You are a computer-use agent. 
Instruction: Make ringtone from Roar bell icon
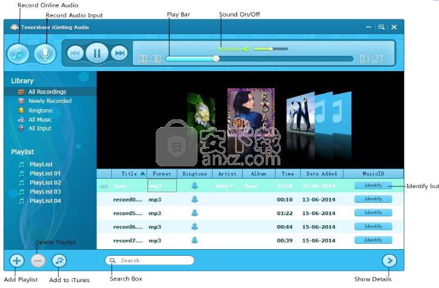pos(195,186)
